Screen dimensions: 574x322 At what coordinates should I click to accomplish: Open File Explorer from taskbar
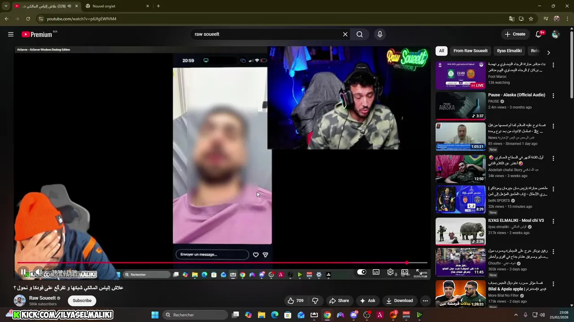[261, 315]
